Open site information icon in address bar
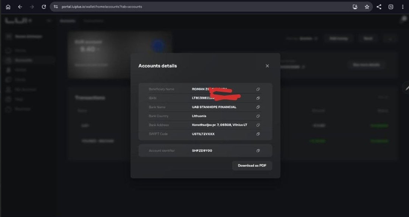The image size is (409, 217). (x=56, y=7)
